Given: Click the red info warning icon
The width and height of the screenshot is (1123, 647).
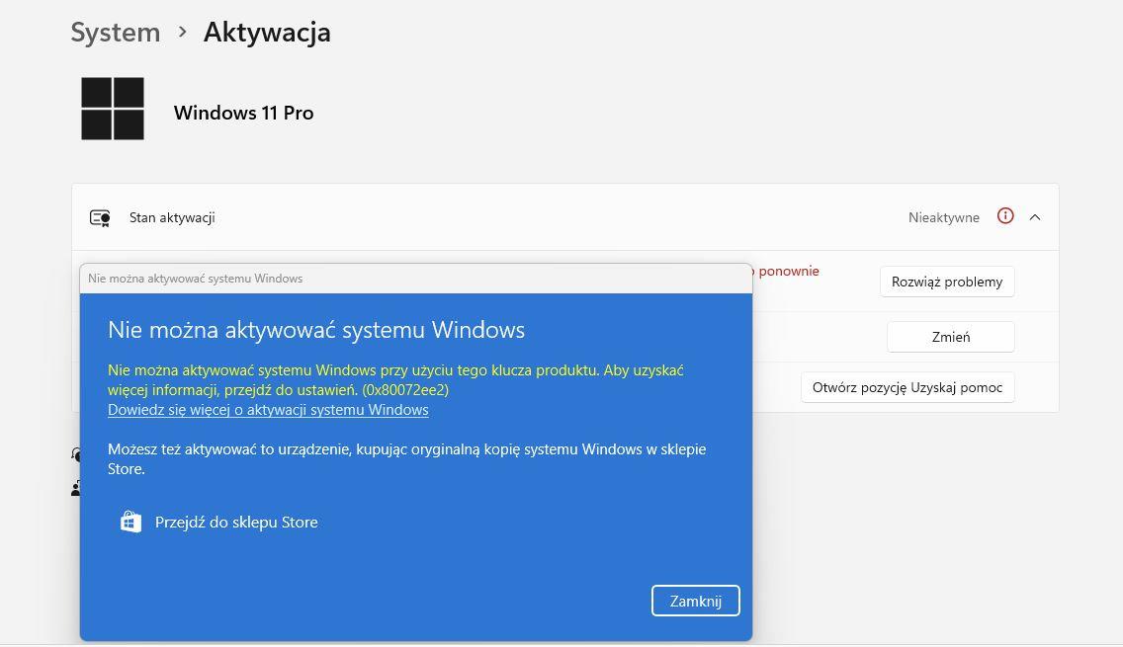Looking at the screenshot, I should click(x=1005, y=216).
